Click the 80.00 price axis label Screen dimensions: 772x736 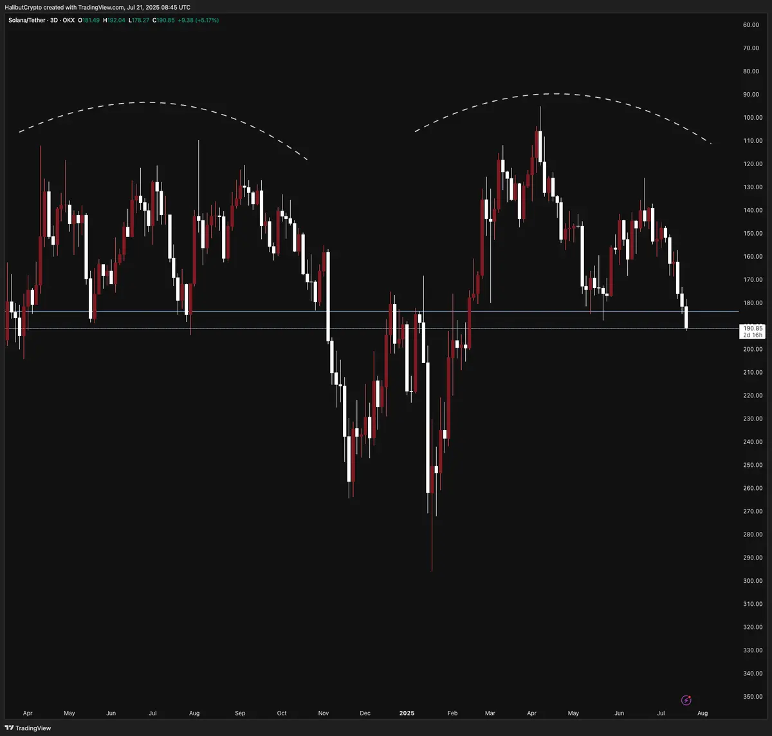752,71
